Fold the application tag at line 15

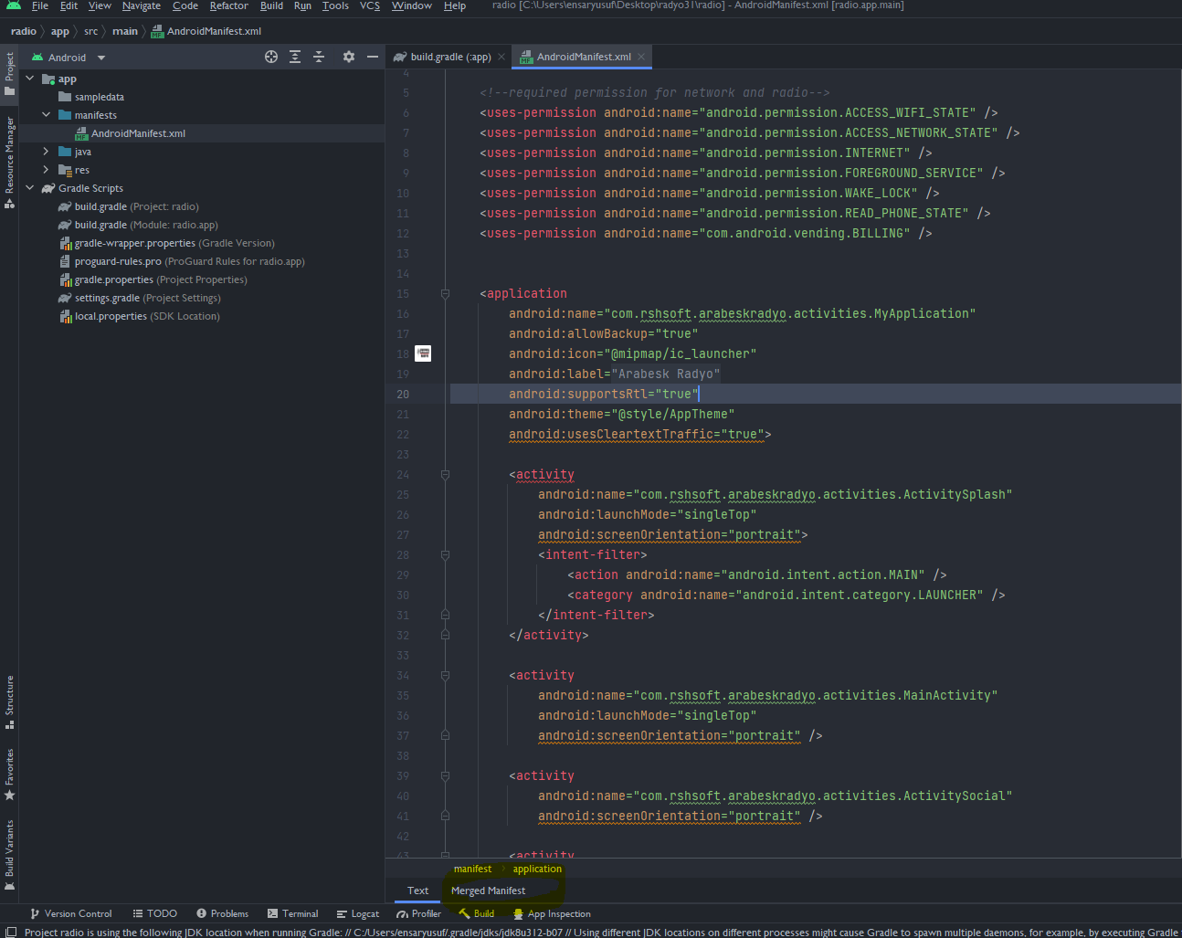pyautogui.click(x=445, y=293)
